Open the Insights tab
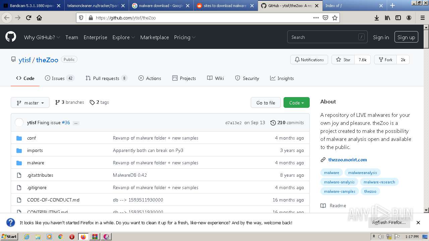Viewport: 429px width, 241px height. (x=282, y=78)
